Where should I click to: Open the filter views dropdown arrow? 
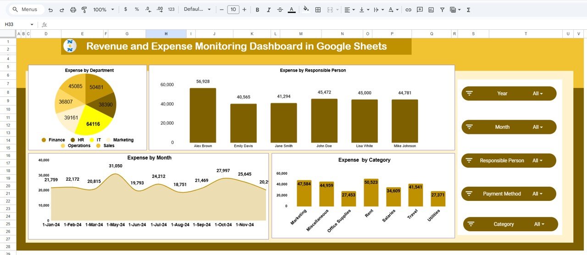tap(459, 10)
